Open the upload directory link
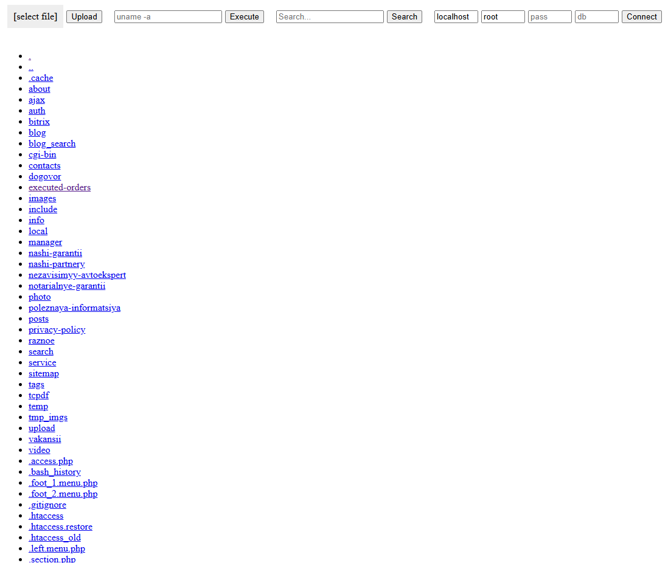The height and width of the screenshot is (563, 668). tap(42, 428)
